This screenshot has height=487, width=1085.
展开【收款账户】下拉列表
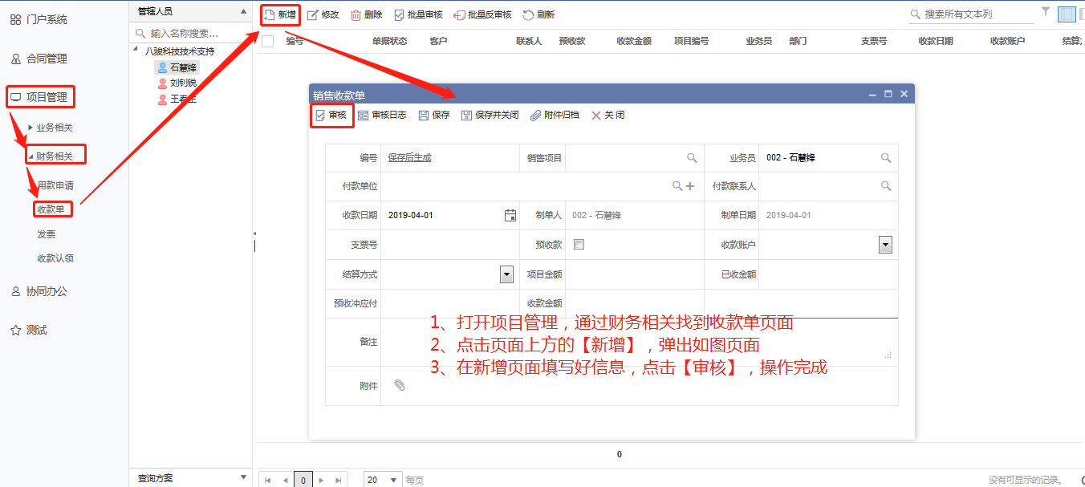(885, 243)
